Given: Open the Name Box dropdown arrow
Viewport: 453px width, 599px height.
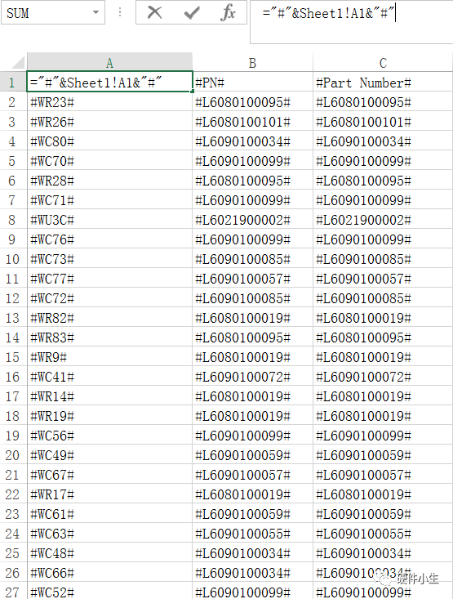Looking at the screenshot, I should click(95, 12).
